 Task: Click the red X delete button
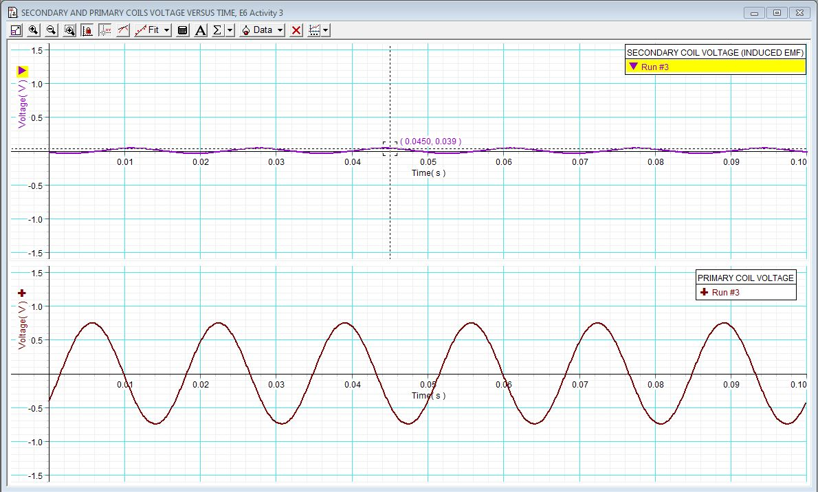[x=295, y=30]
